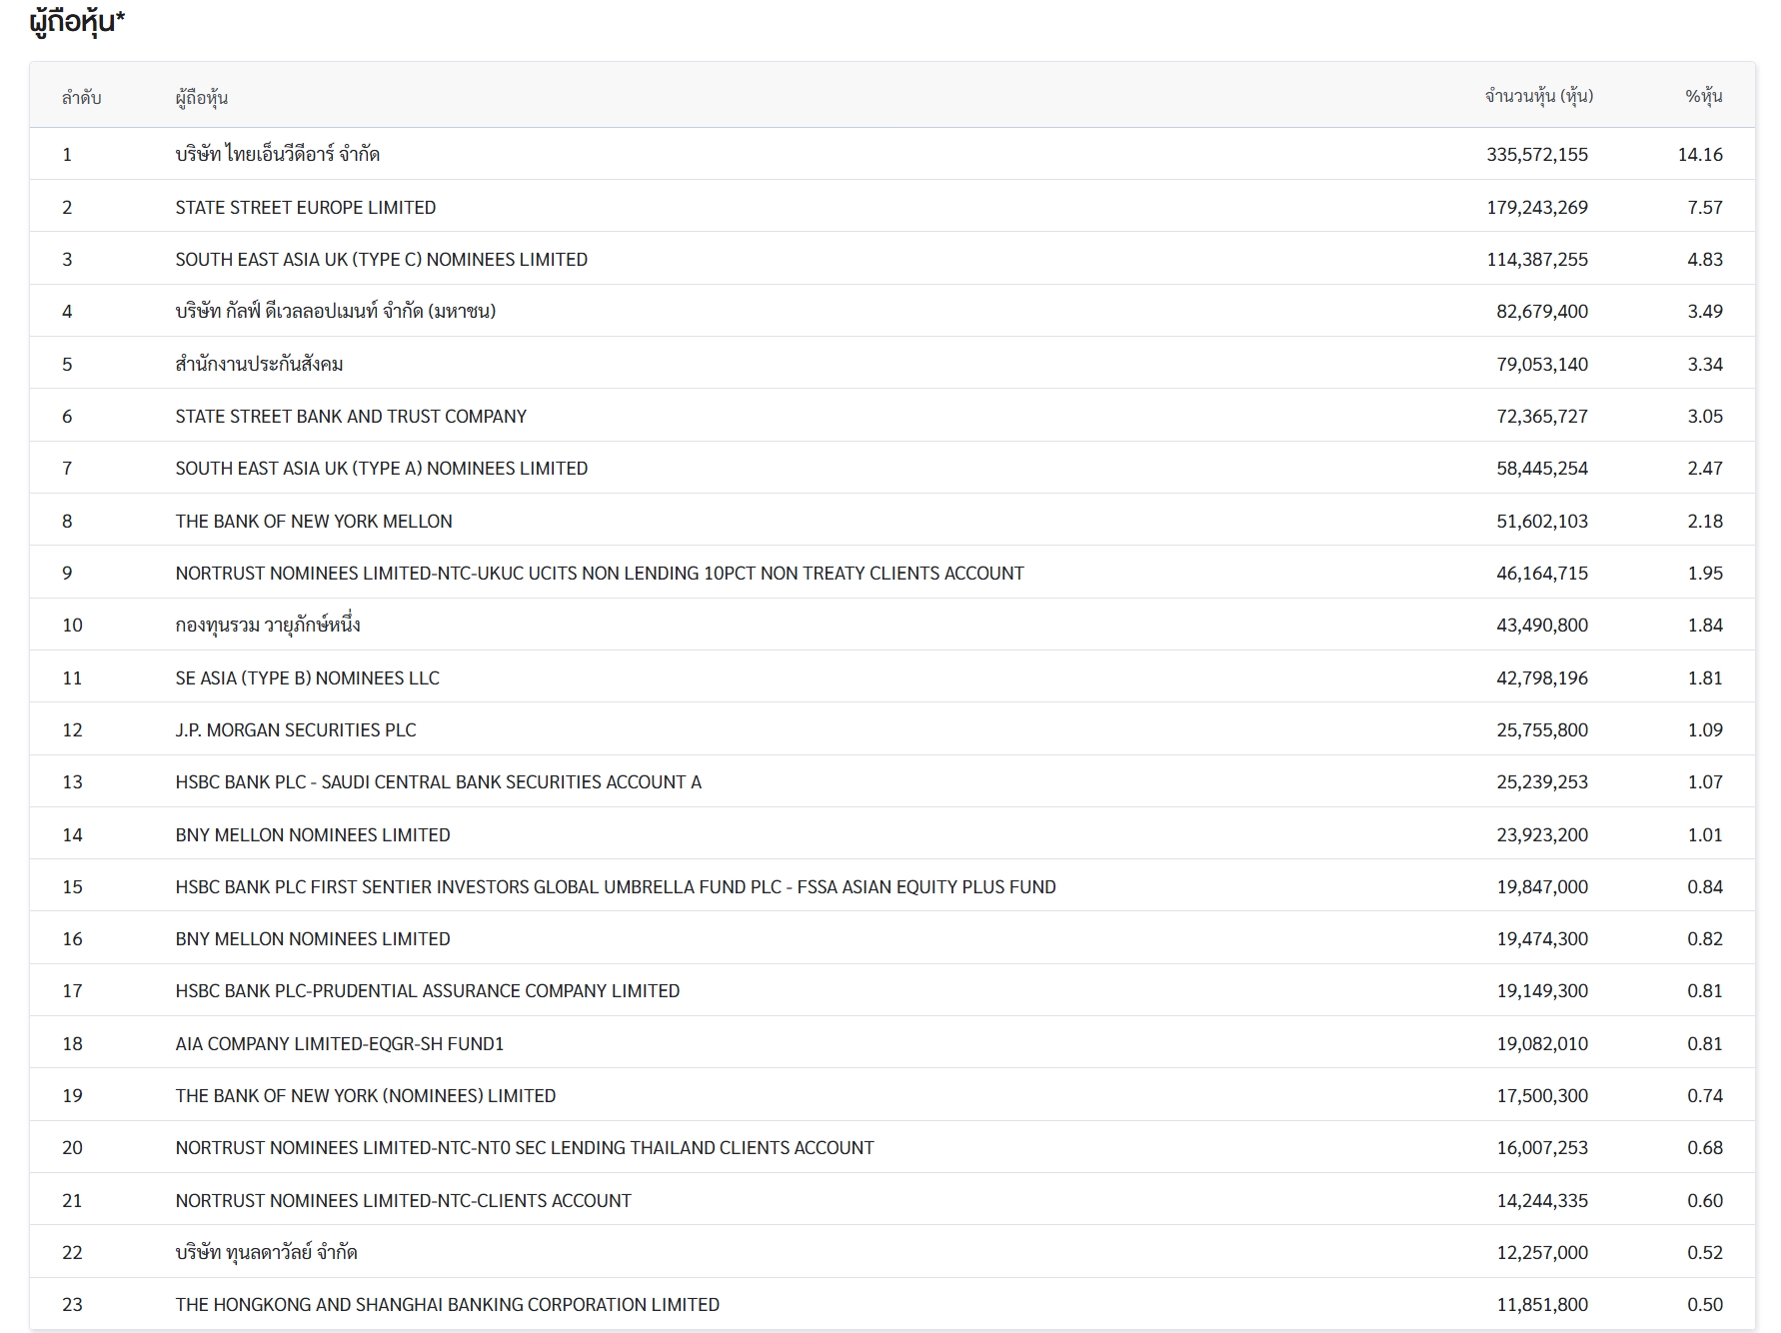Select กองทุนรวม วายุภักษ์หนึ่ง shareholder name
The height and width of the screenshot is (1333, 1781).
[268, 625]
